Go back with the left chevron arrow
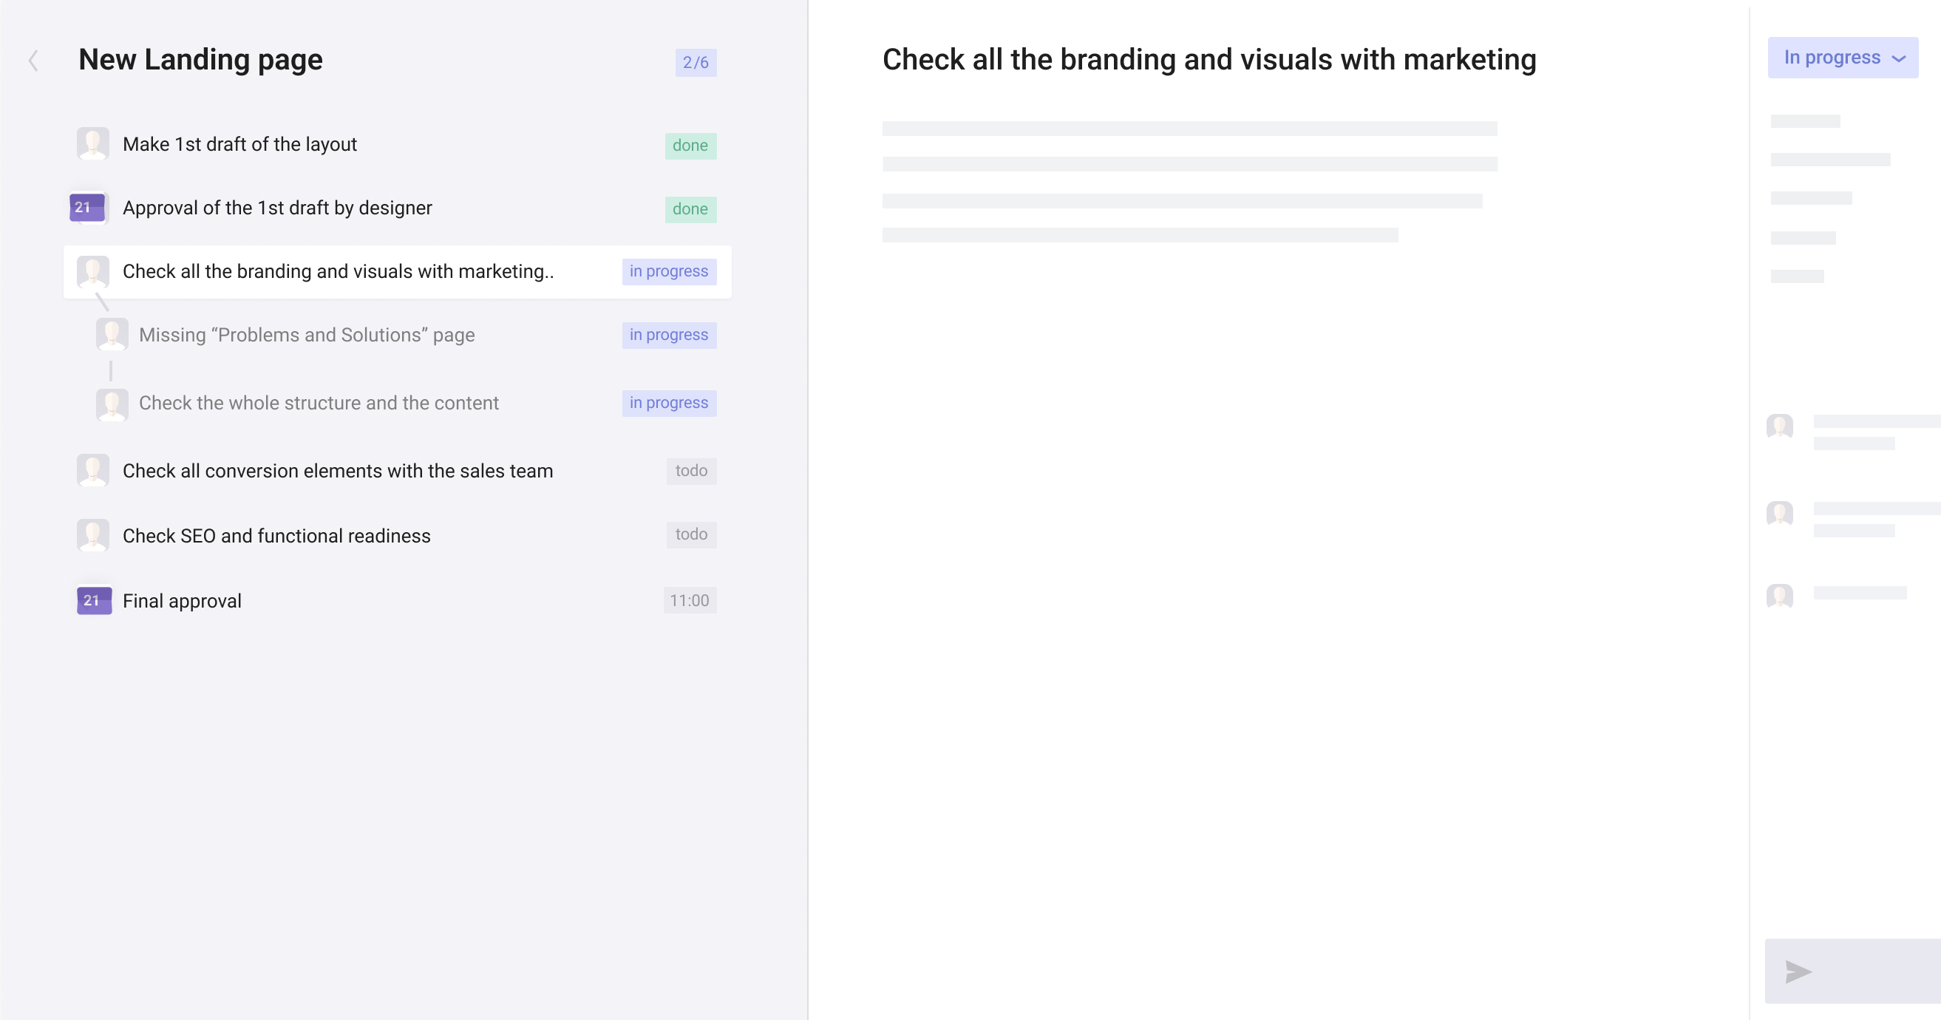 tap(33, 61)
